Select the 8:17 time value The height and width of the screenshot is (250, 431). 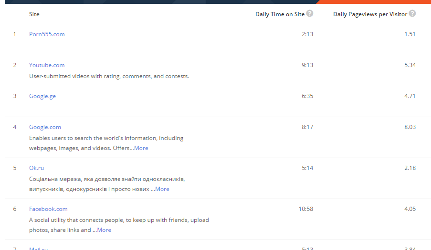point(307,127)
